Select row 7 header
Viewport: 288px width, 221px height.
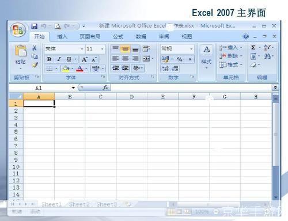click(16, 146)
